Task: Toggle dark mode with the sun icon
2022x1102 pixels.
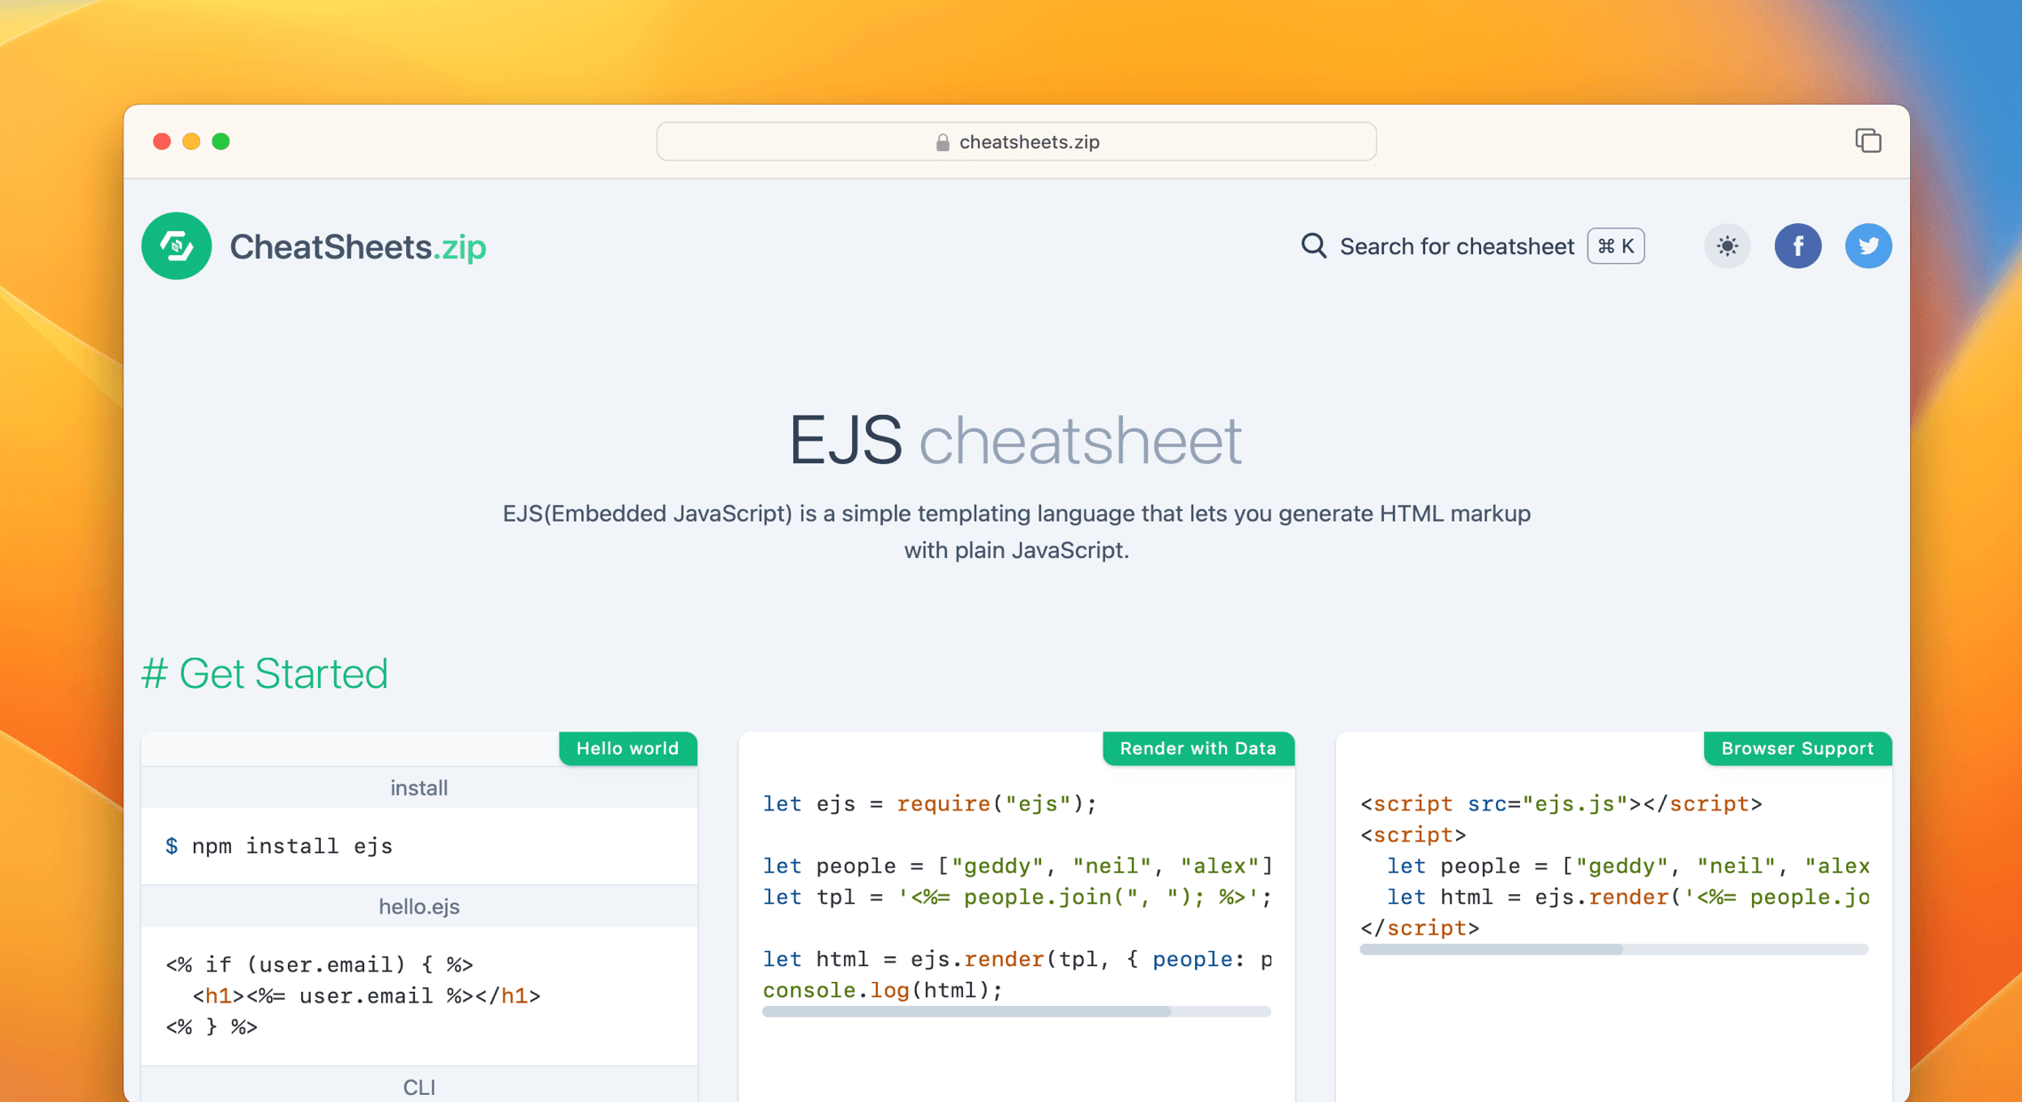Action: pyautogui.click(x=1727, y=246)
